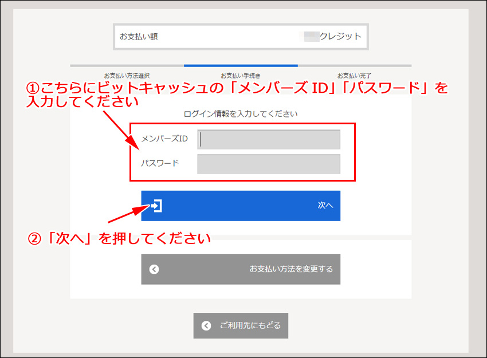Click chevron icon on ご利用先にもどる
Viewport: 487px width, 358px height.
206,326
